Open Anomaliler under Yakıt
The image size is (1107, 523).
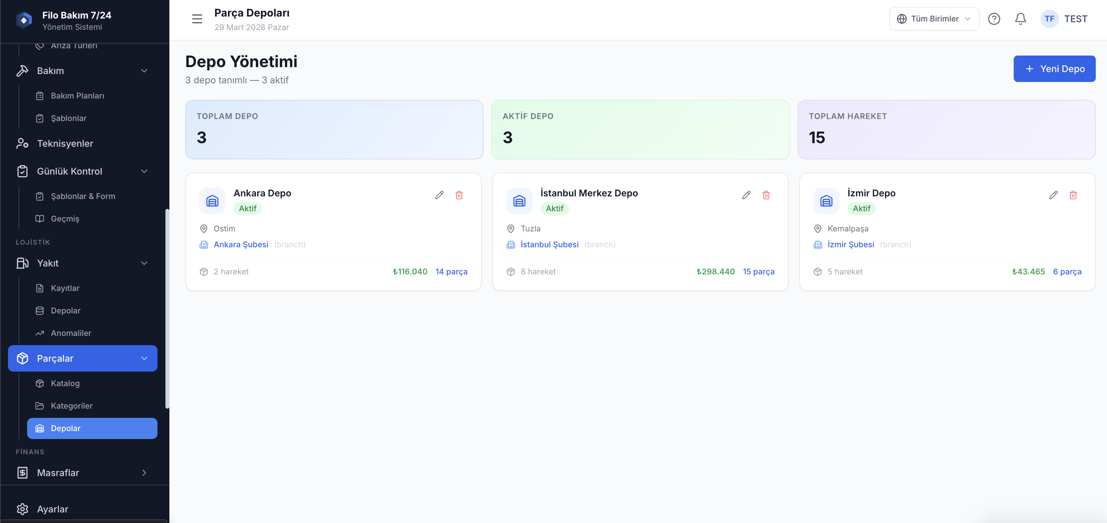point(70,333)
